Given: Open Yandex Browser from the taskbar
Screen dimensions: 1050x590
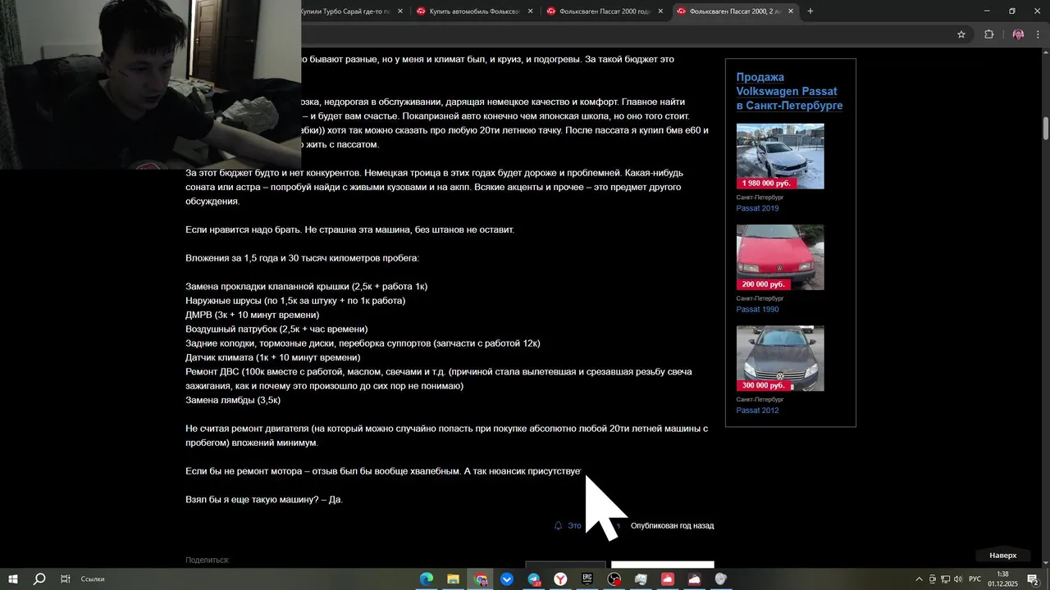Looking at the screenshot, I should click(561, 579).
